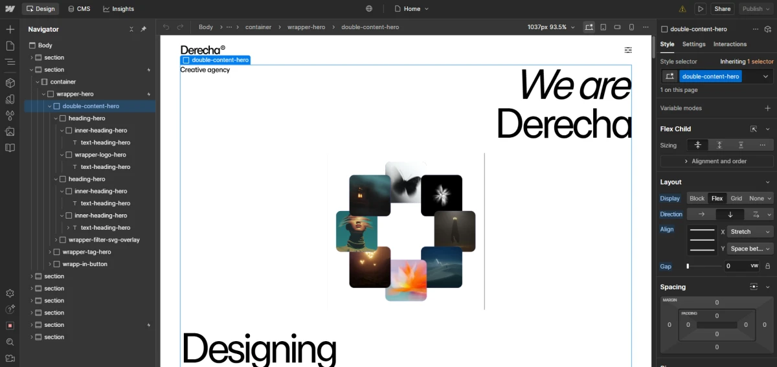Click the container breadcrumb
The height and width of the screenshot is (367, 777).
click(x=258, y=27)
